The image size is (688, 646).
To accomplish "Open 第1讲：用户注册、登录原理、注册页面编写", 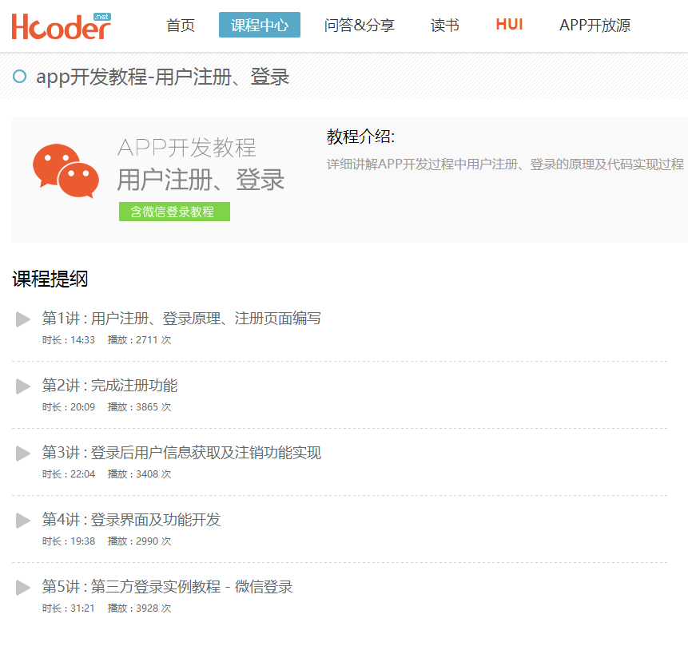I will [181, 319].
